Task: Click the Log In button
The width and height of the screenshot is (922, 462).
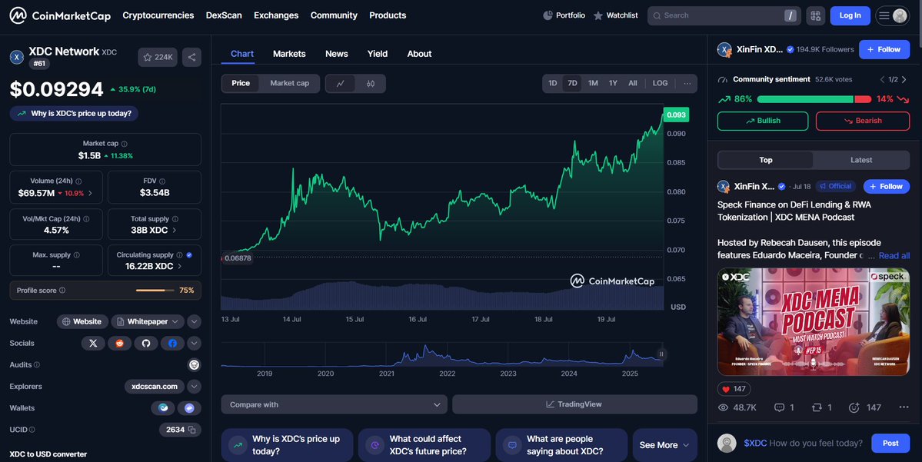Action: point(850,16)
